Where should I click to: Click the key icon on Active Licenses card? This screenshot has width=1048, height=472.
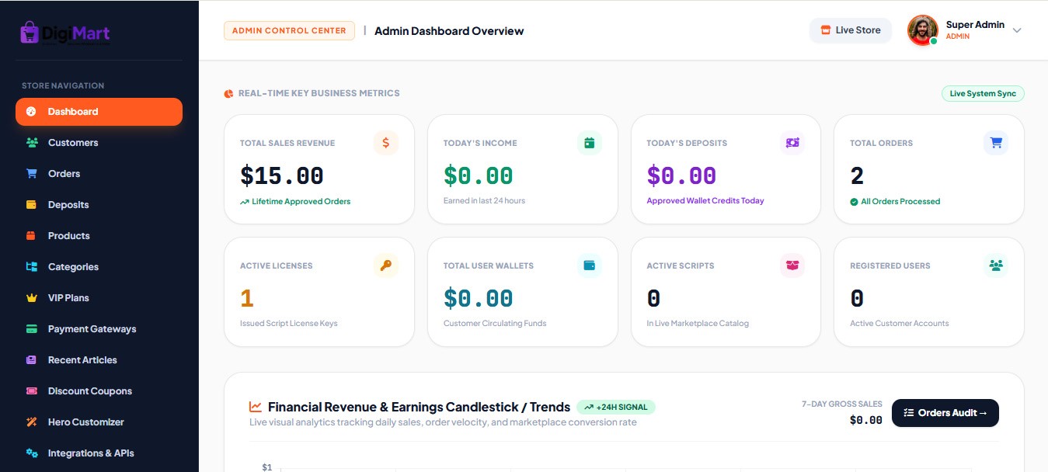click(x=386, y=265)
